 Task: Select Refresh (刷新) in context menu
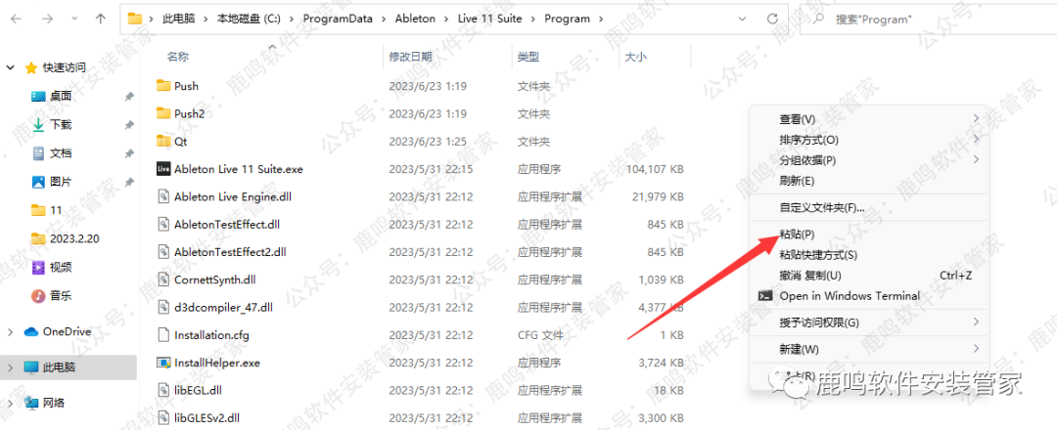click(797, 181)
